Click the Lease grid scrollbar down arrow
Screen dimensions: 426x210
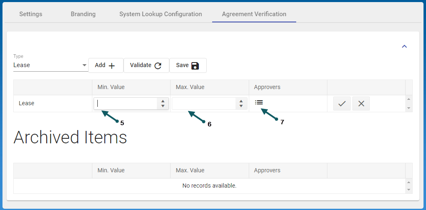409,108
